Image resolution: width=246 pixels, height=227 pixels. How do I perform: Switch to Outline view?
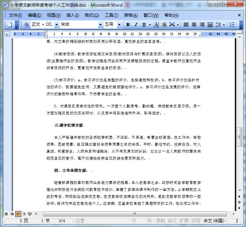click(x=24, y=214)
